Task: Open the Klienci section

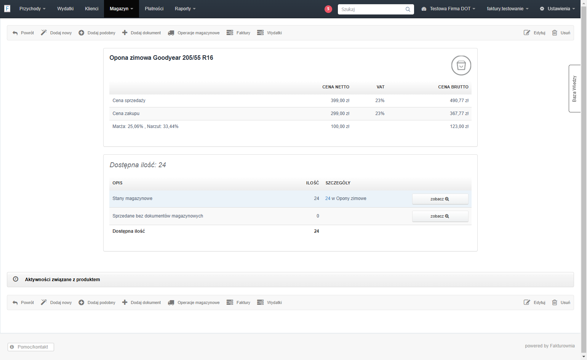Action: tap(92, 9)
